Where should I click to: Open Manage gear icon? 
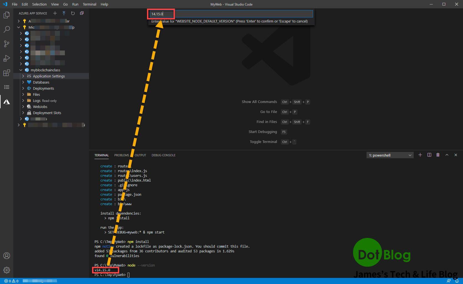[x=7, y=270]
